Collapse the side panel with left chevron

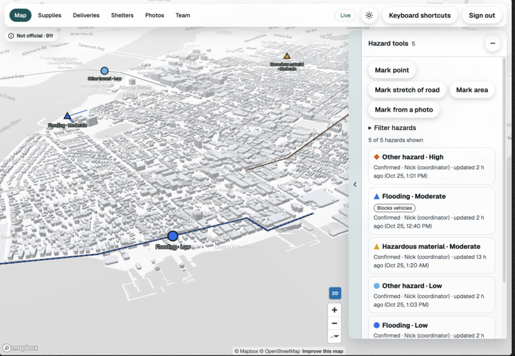coord(355,184)
